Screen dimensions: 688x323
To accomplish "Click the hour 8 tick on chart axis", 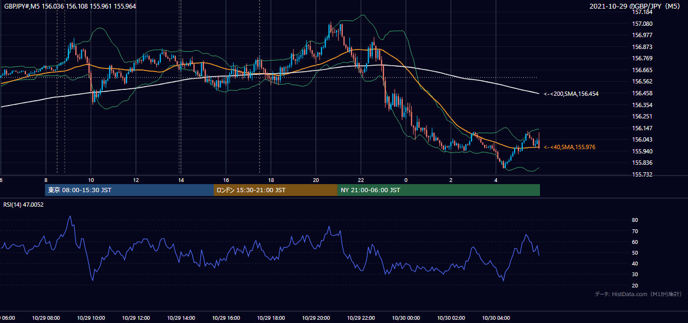I will click(x=46, y=180).
